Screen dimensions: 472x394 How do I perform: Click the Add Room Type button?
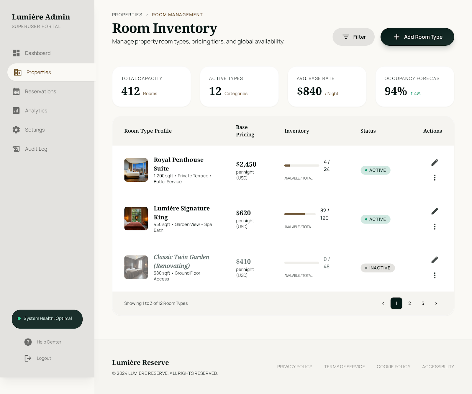(417, 37)
